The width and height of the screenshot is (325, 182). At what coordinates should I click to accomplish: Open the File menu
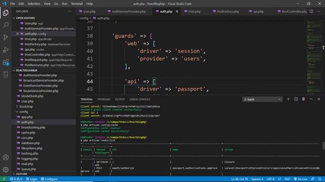click(12, 4)
